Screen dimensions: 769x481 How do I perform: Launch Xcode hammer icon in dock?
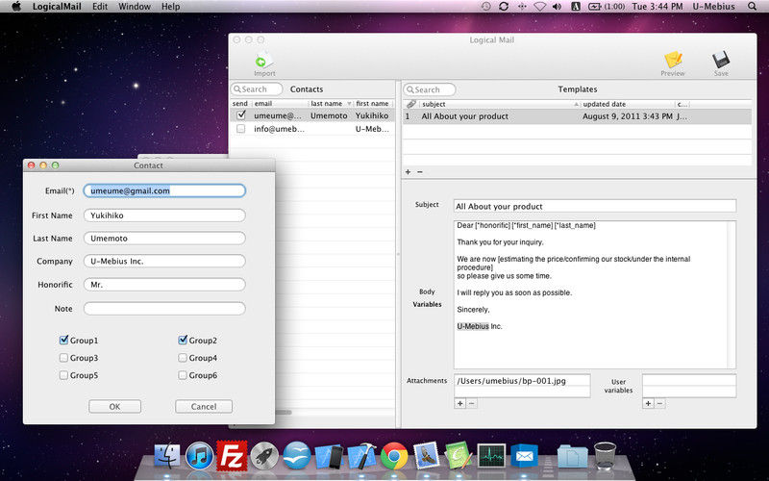[x=362, y=456]
